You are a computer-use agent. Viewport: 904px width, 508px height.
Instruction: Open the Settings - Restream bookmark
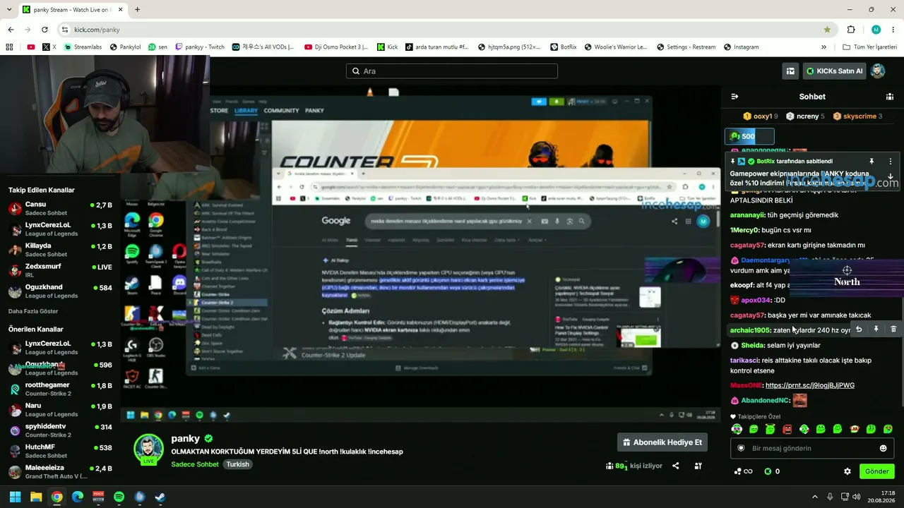tap(685, 47)
